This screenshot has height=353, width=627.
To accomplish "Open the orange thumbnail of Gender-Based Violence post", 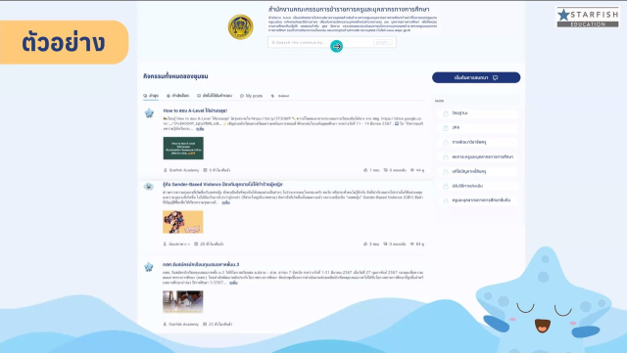I will (x=183, y=222).
